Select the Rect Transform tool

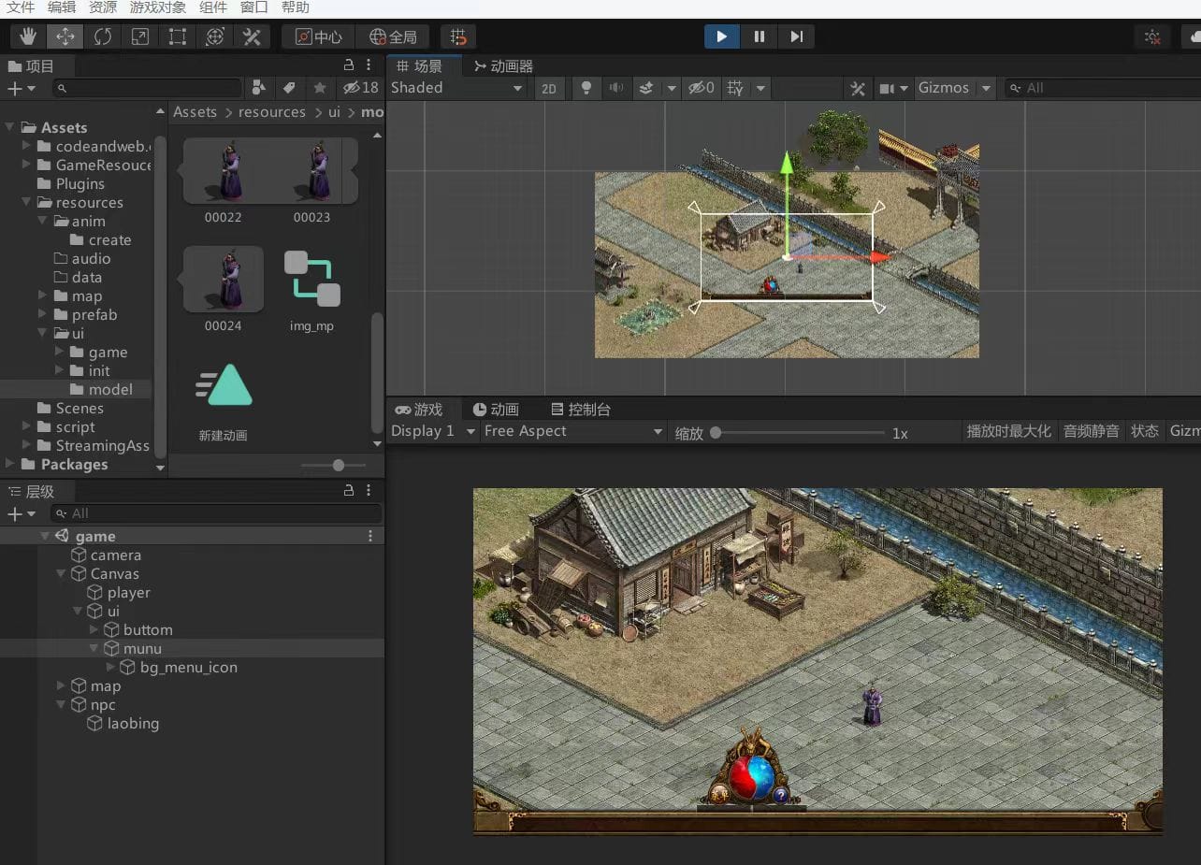tap(178, 36)
